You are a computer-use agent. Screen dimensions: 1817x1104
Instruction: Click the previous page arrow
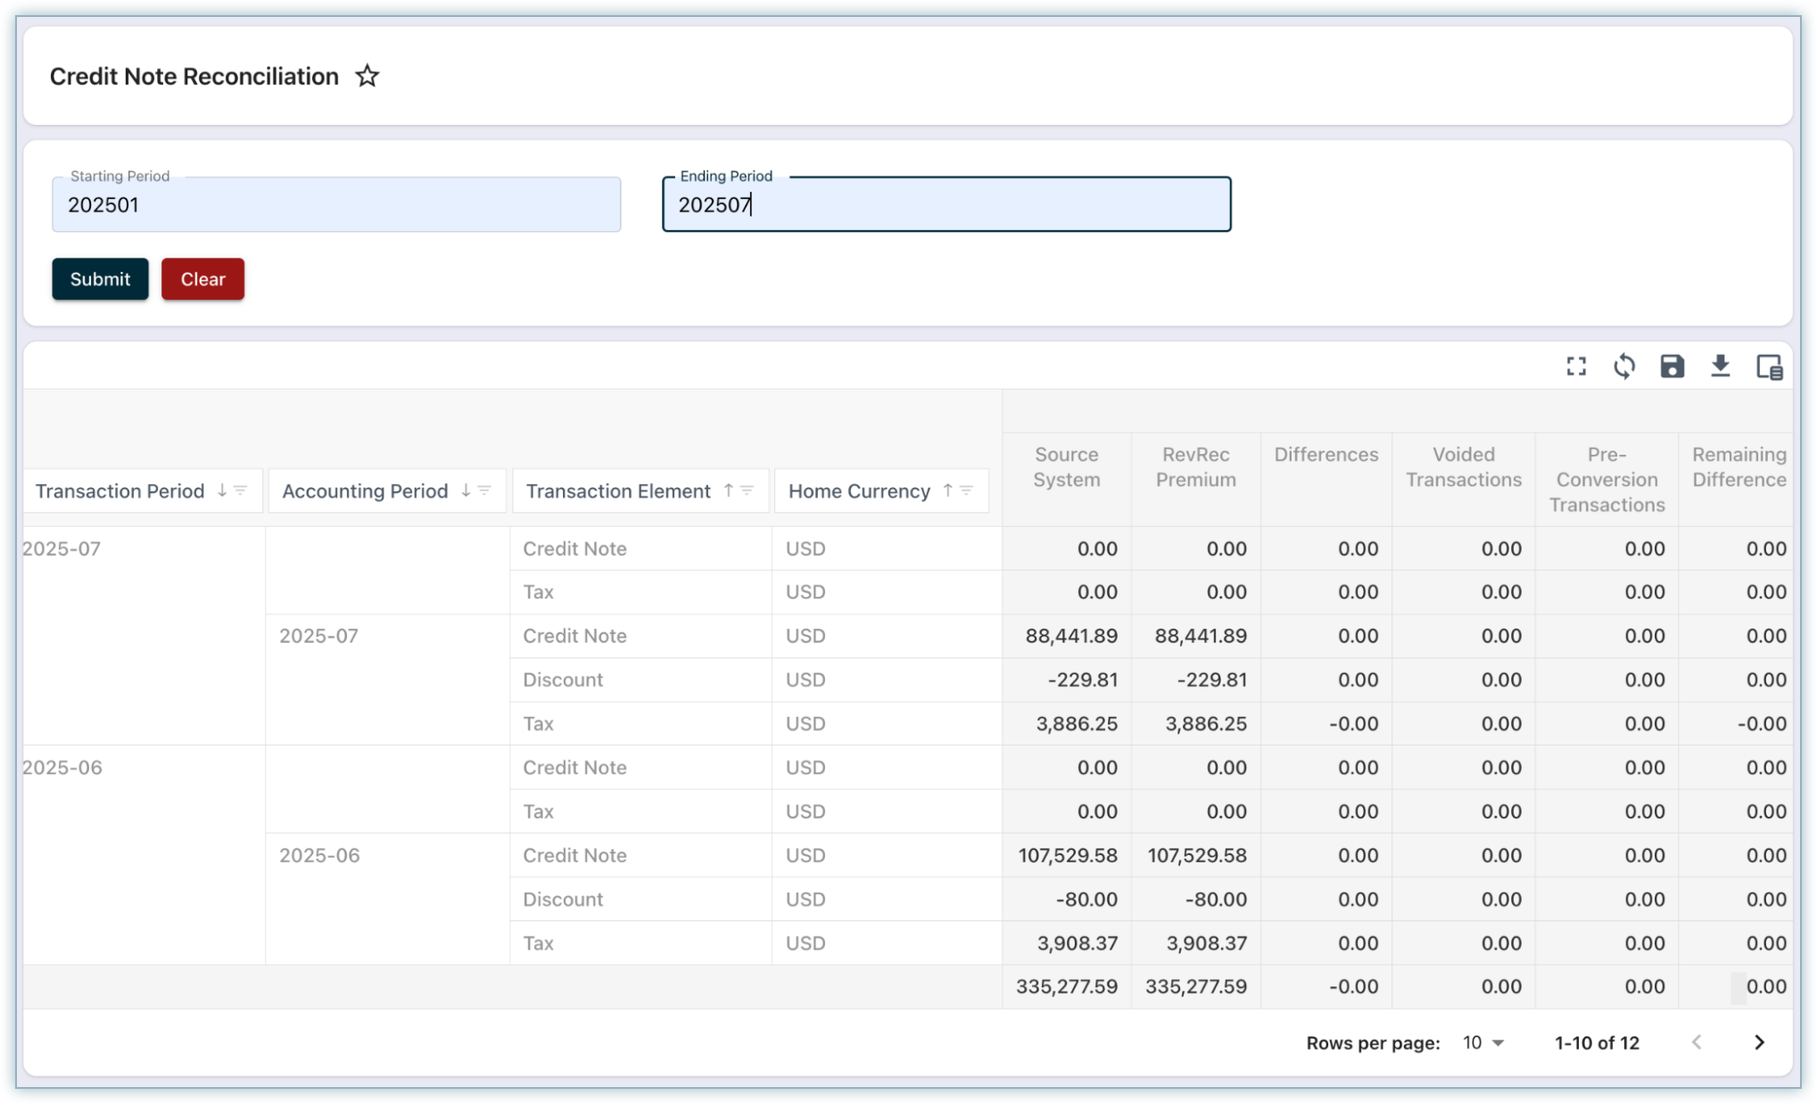pos(1697,1042)
